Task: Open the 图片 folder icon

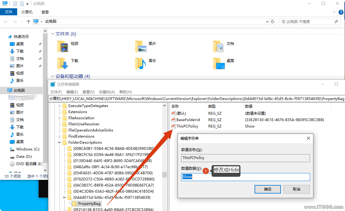Action: point(141,46)
